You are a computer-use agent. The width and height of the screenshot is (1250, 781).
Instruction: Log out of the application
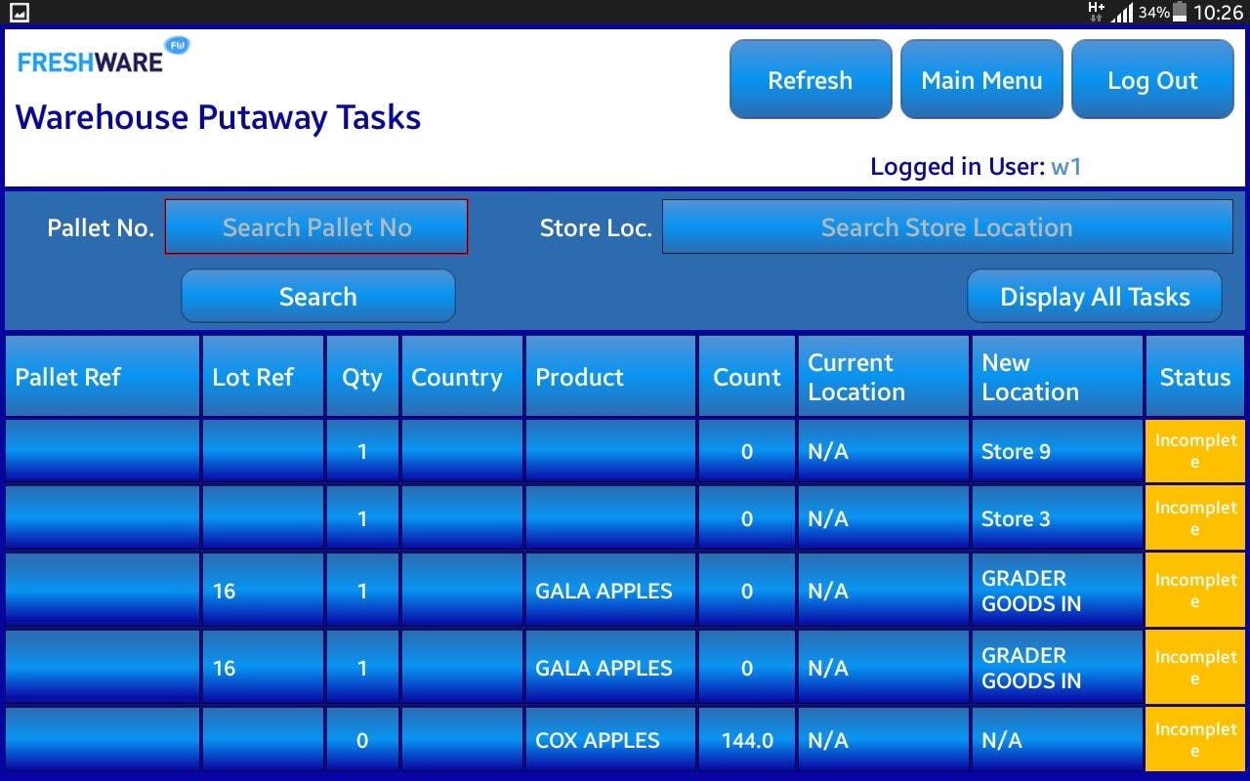[1153, 79]
